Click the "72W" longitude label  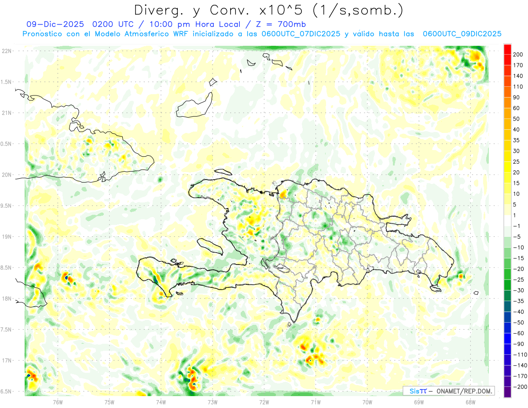coord(264,402)
